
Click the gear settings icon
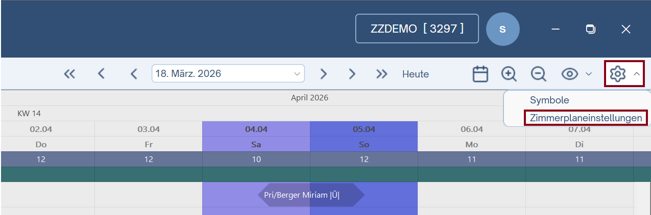[617, 74]
